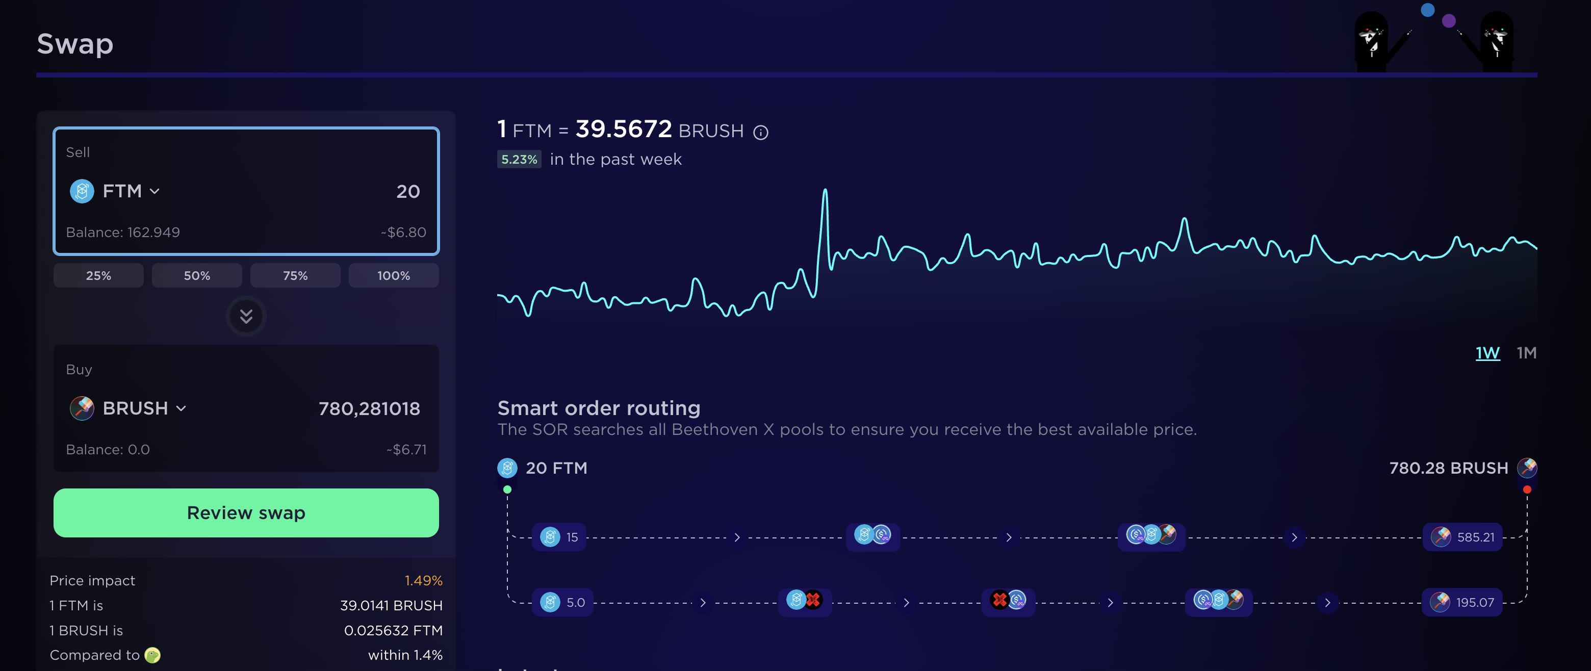The height and width of the screenshot is (671, 1591).
Task: Click the BRUSH token icon in Buy box
Action: 82,408
